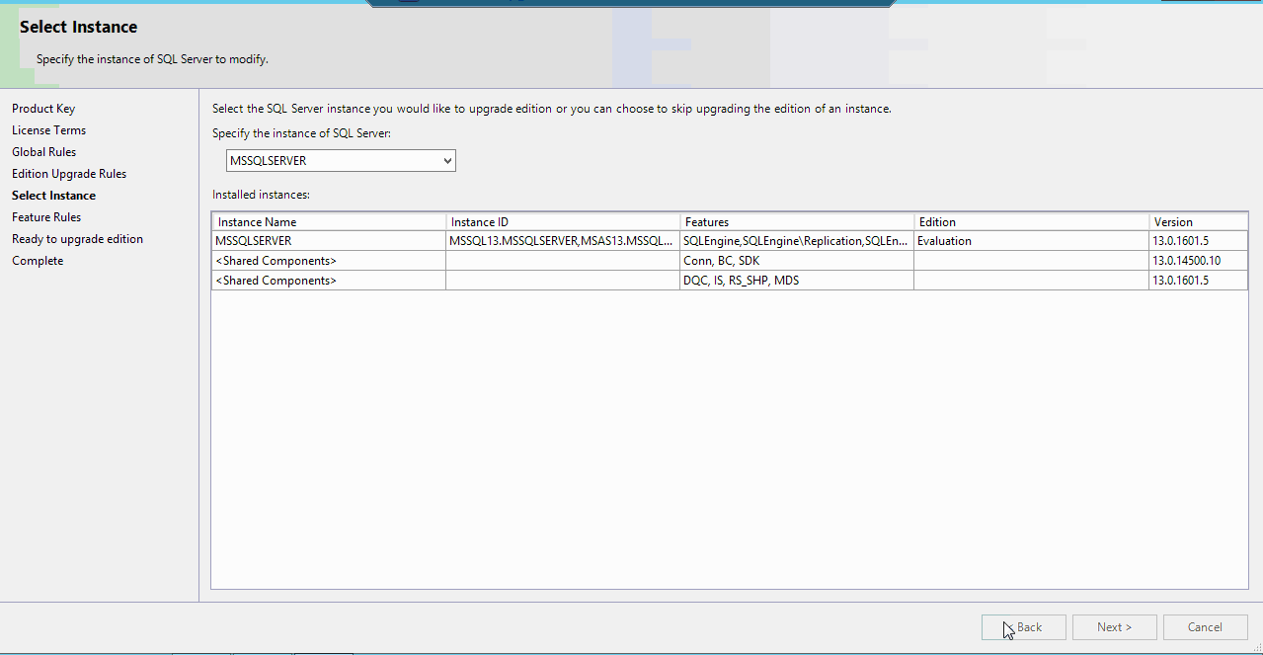Click the Edition column header

point(1031,222)
